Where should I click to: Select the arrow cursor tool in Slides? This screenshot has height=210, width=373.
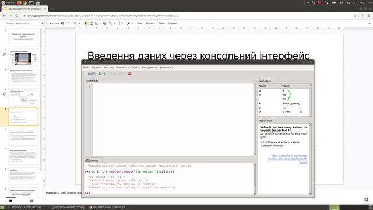[x=86, y=23]
